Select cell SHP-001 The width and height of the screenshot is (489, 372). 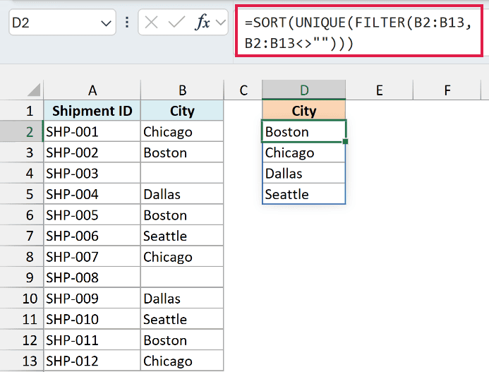(x=92, y=132)
